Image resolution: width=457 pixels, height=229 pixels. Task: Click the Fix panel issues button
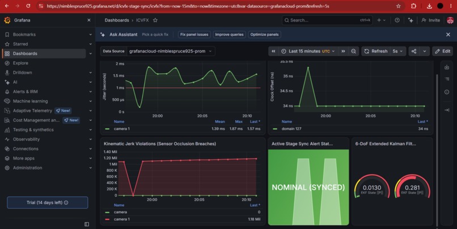[x=194, y=35]
